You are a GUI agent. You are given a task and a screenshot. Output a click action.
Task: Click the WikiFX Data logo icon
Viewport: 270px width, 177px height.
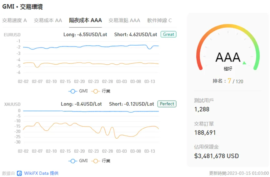tap(19, 173)
